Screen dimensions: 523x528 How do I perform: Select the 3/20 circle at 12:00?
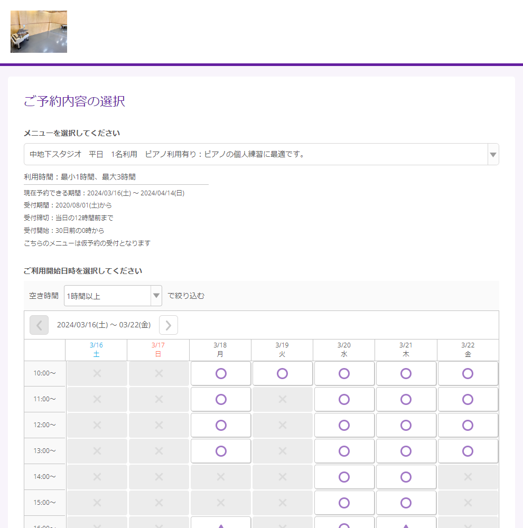coord(344,425)
